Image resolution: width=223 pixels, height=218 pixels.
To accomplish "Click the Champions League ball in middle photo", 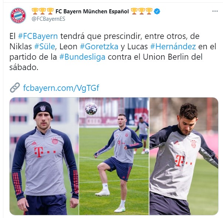I will (91, 109).
